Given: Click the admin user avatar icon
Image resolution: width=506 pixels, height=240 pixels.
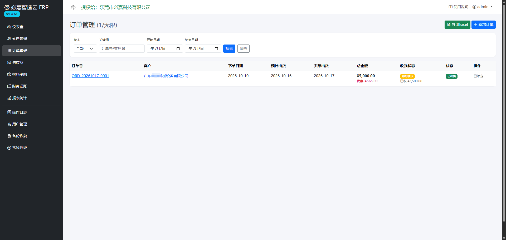Looking at the screenshot, I should 474,7.
